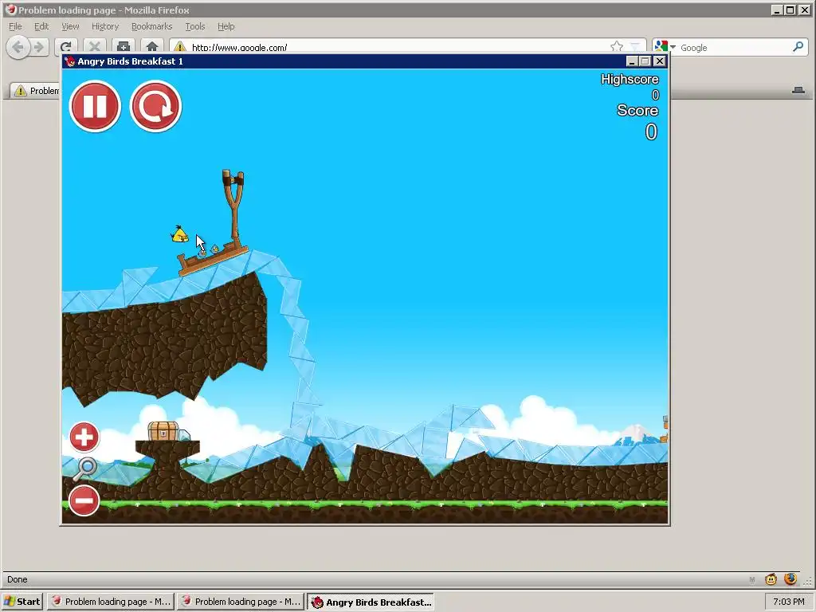Click the magnifying glass zoom icon
This screenshot has width=816, height=612.
tap(84, 469)
